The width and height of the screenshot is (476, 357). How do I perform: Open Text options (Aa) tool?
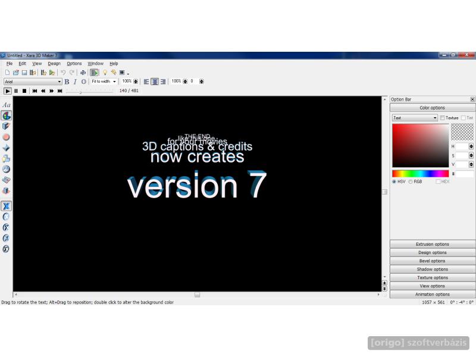click(x=7, y=105)
